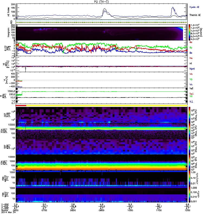Click the X-GSE row label
The image size is (203, 216).
5,204
